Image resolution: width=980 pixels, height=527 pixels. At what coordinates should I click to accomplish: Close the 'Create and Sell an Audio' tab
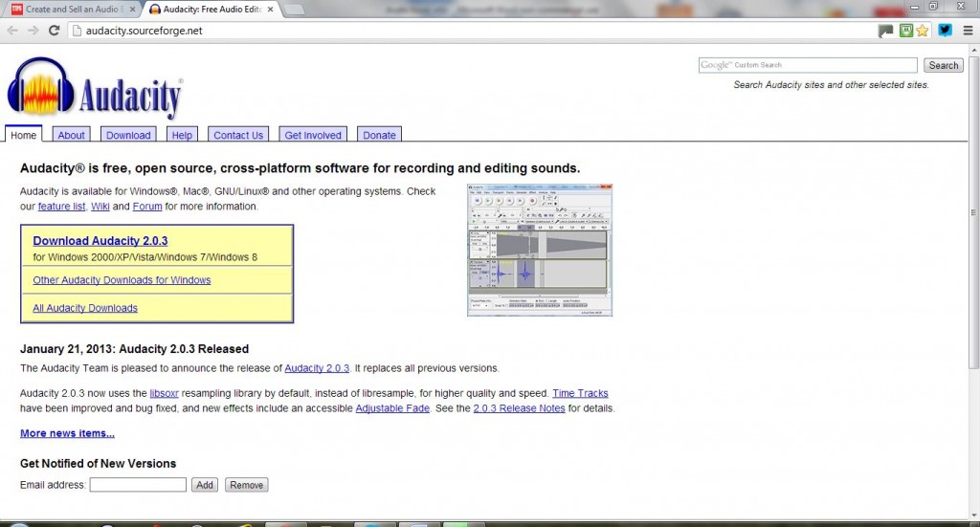[x=132, y=10]
